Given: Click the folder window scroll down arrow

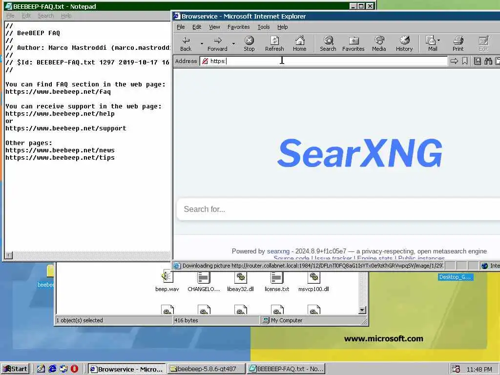Looking at the screenshot, I should [362, 310].
